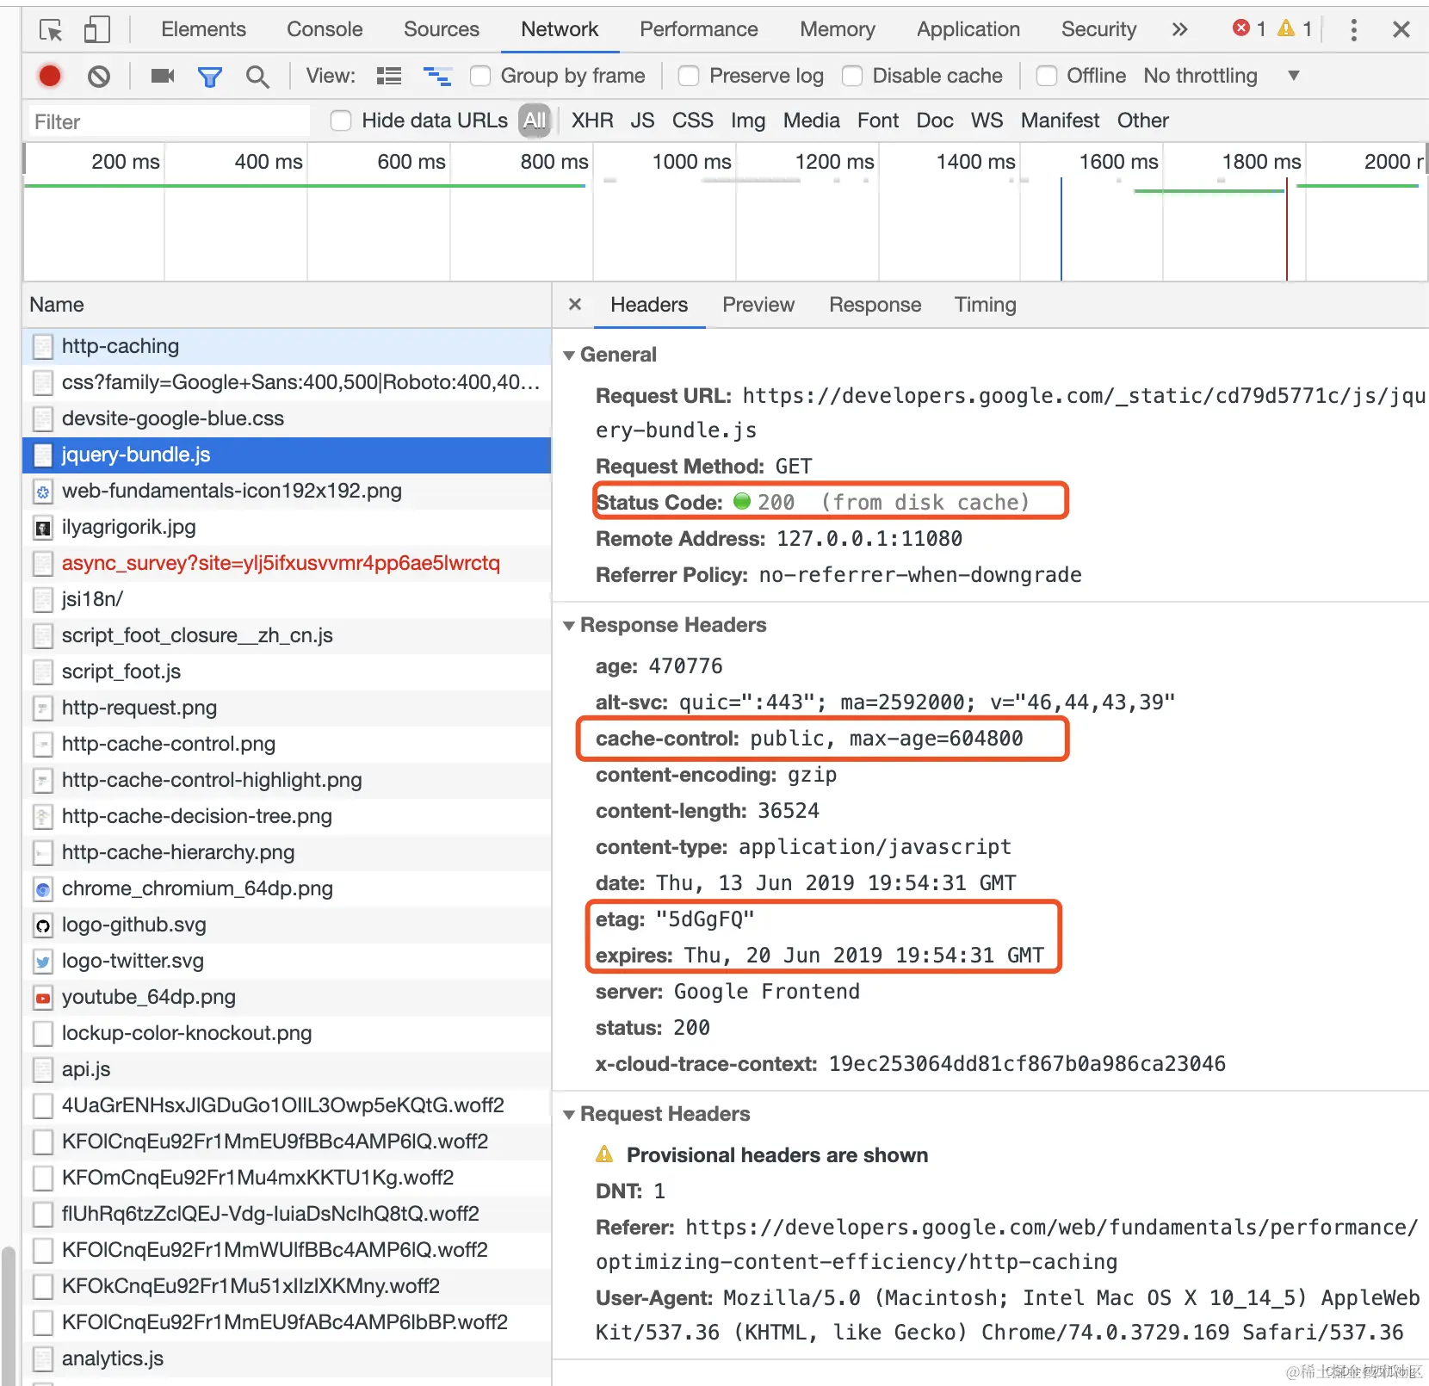Filter requests by Font type
This screenshot has height=1386, width=1429.
pos(878,121)
